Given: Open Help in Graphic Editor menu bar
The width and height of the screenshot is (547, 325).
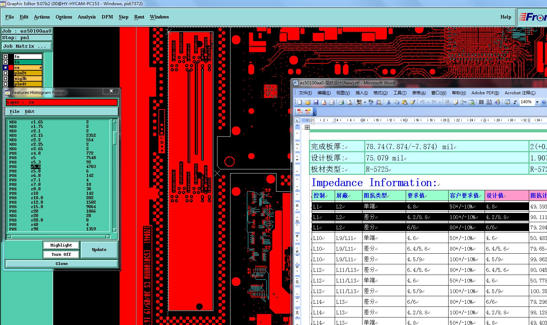Looking at the screenshot, I should pyautogui.click(x=506, y=17).
